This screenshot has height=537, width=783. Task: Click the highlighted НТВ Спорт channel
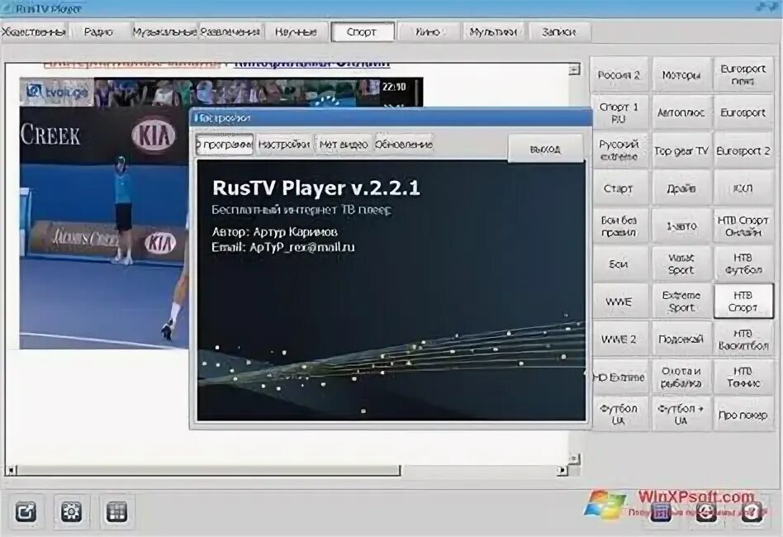coord(743,302)
